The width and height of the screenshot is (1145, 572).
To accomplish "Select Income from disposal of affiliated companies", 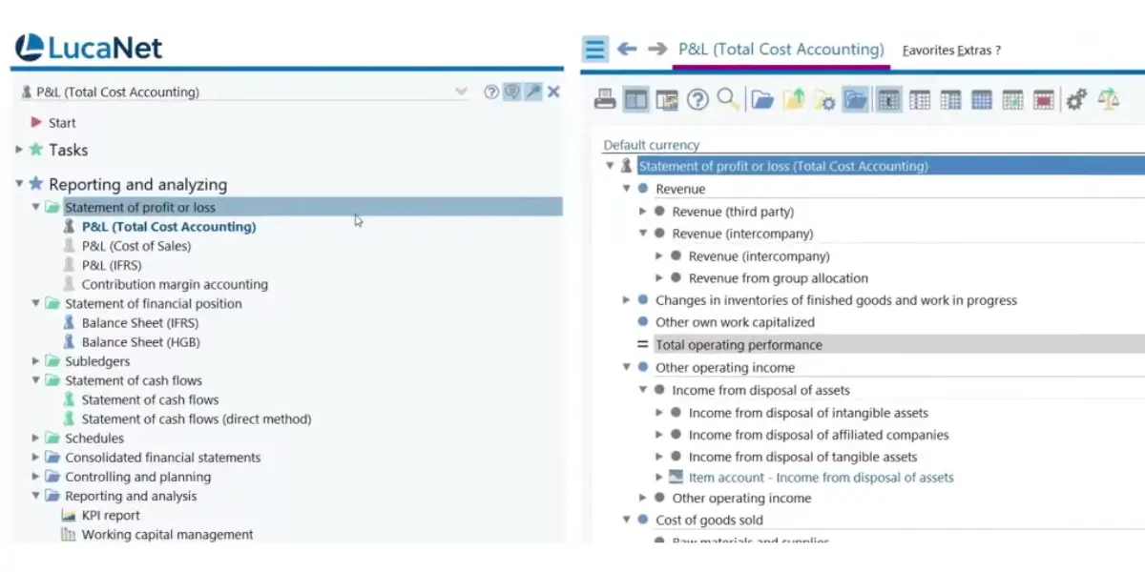I will 819,435.
